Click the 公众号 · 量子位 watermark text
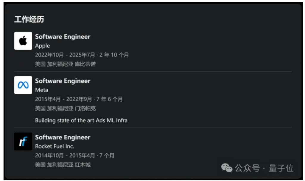This screenshot has height=181, width=305. [x=264, y=168]
